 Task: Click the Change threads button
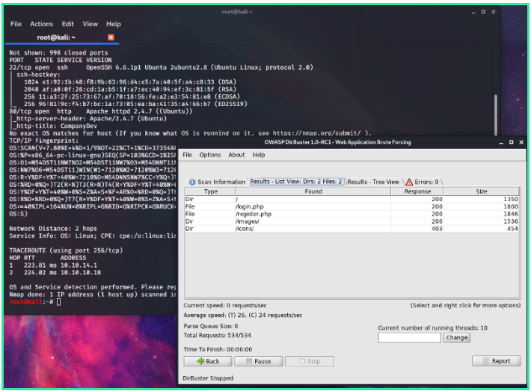[456, 337]
